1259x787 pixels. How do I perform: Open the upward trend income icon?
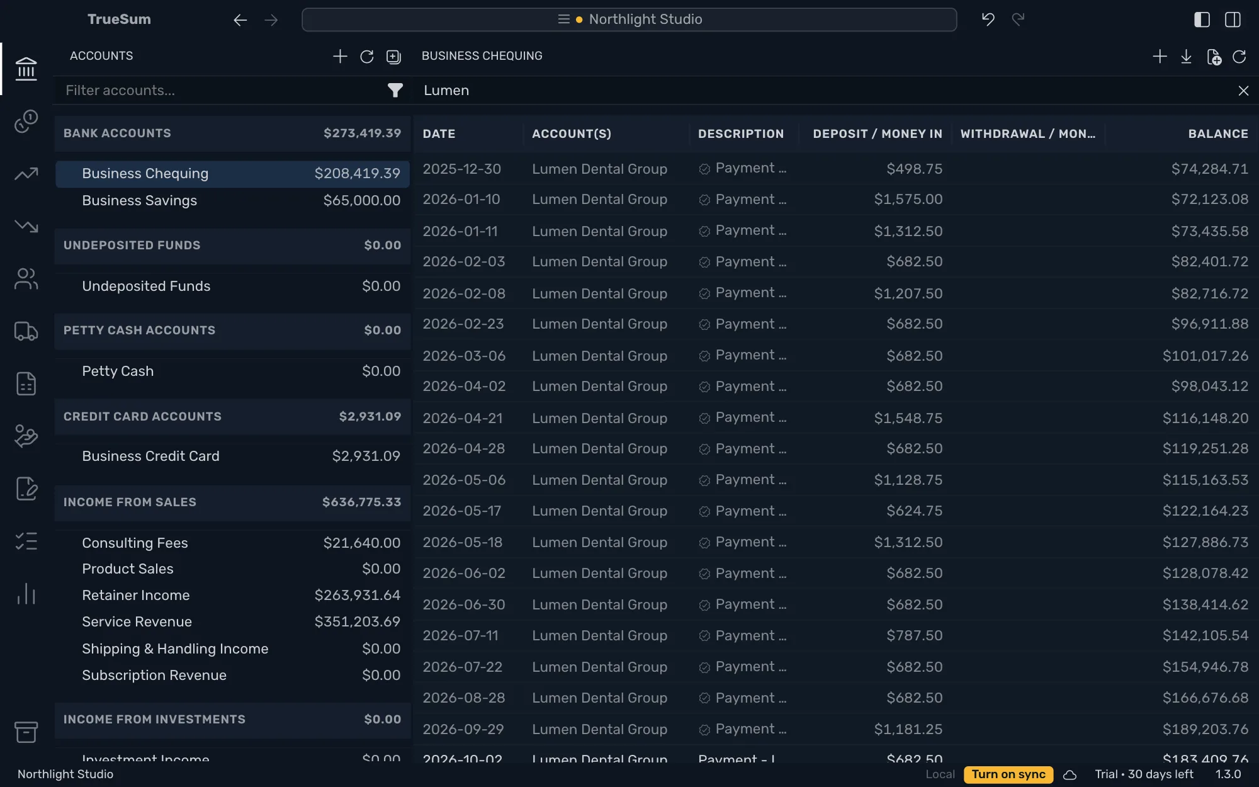click(x=26, y=174)
